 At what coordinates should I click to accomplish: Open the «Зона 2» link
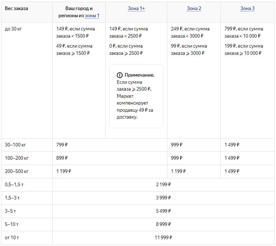(x=194, y=9)
